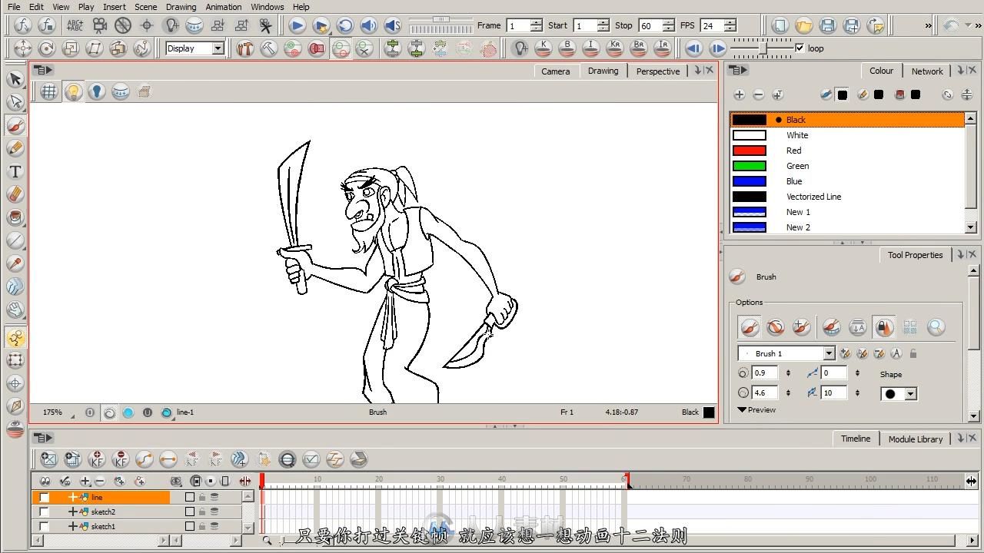Select the Green colour swatch
This screenshot has width=984, height=553.
(749, 166)
